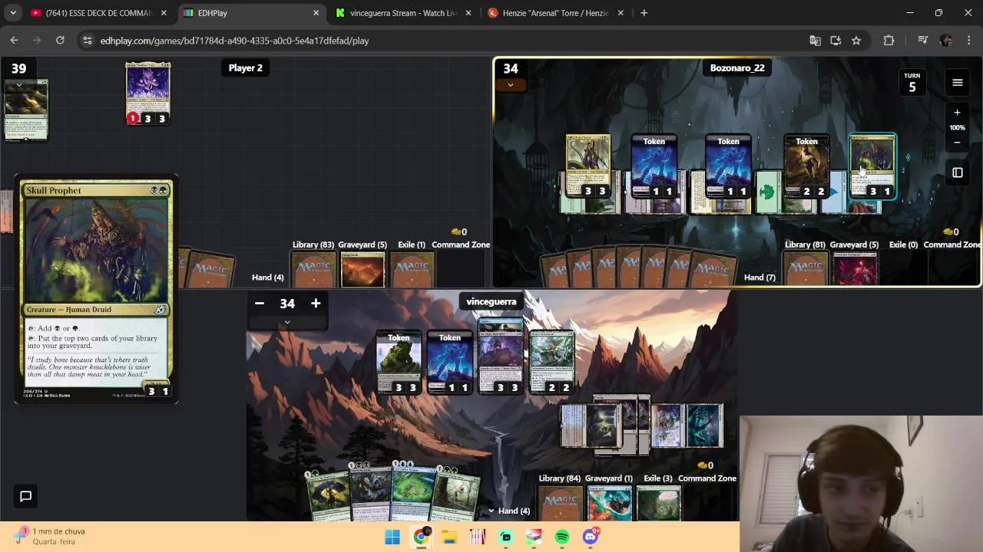
Task: Collapse vinceguerra's Hand (4) chevron
Action: point(491,511)
